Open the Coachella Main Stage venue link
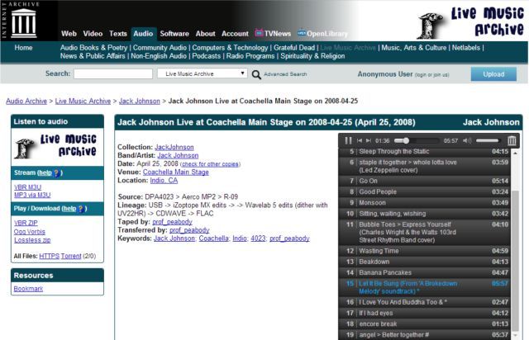This screenshot has height=340, width=529. (x=175, y=172)
